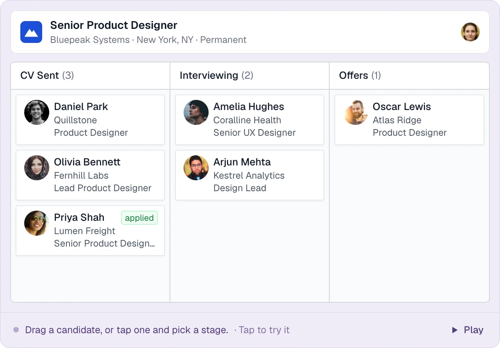Tap the Oscar Lewis name
This screenshot has width=500, height=348.
(402, 107)
